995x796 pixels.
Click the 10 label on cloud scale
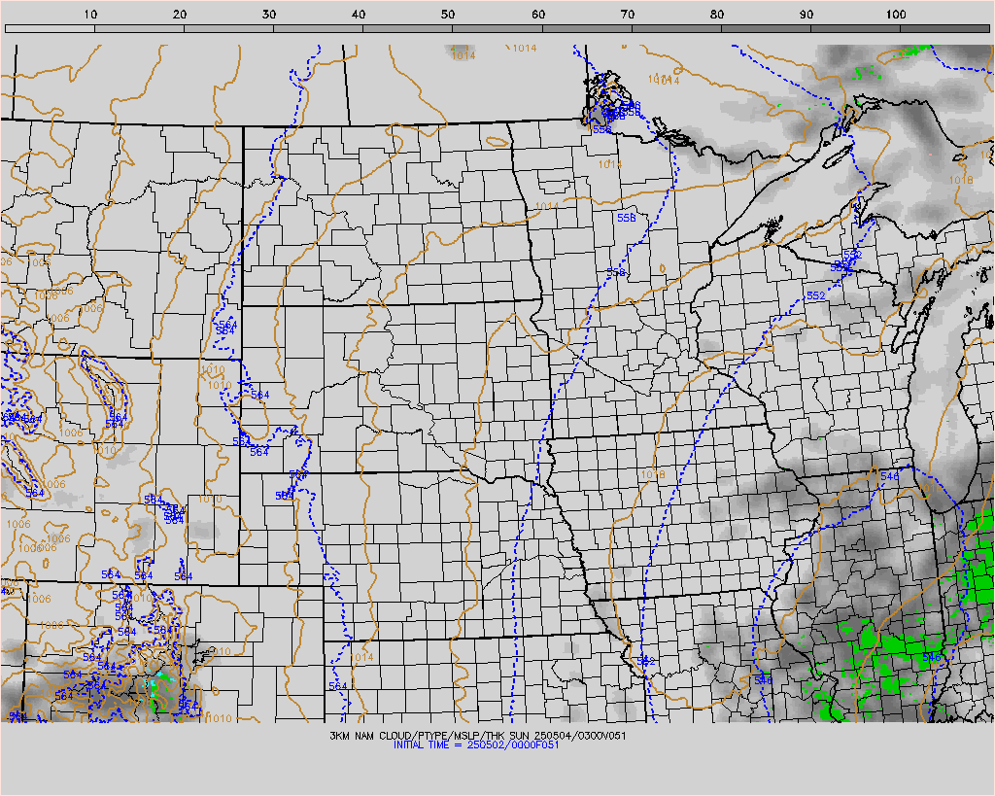(x=90, y=15)
